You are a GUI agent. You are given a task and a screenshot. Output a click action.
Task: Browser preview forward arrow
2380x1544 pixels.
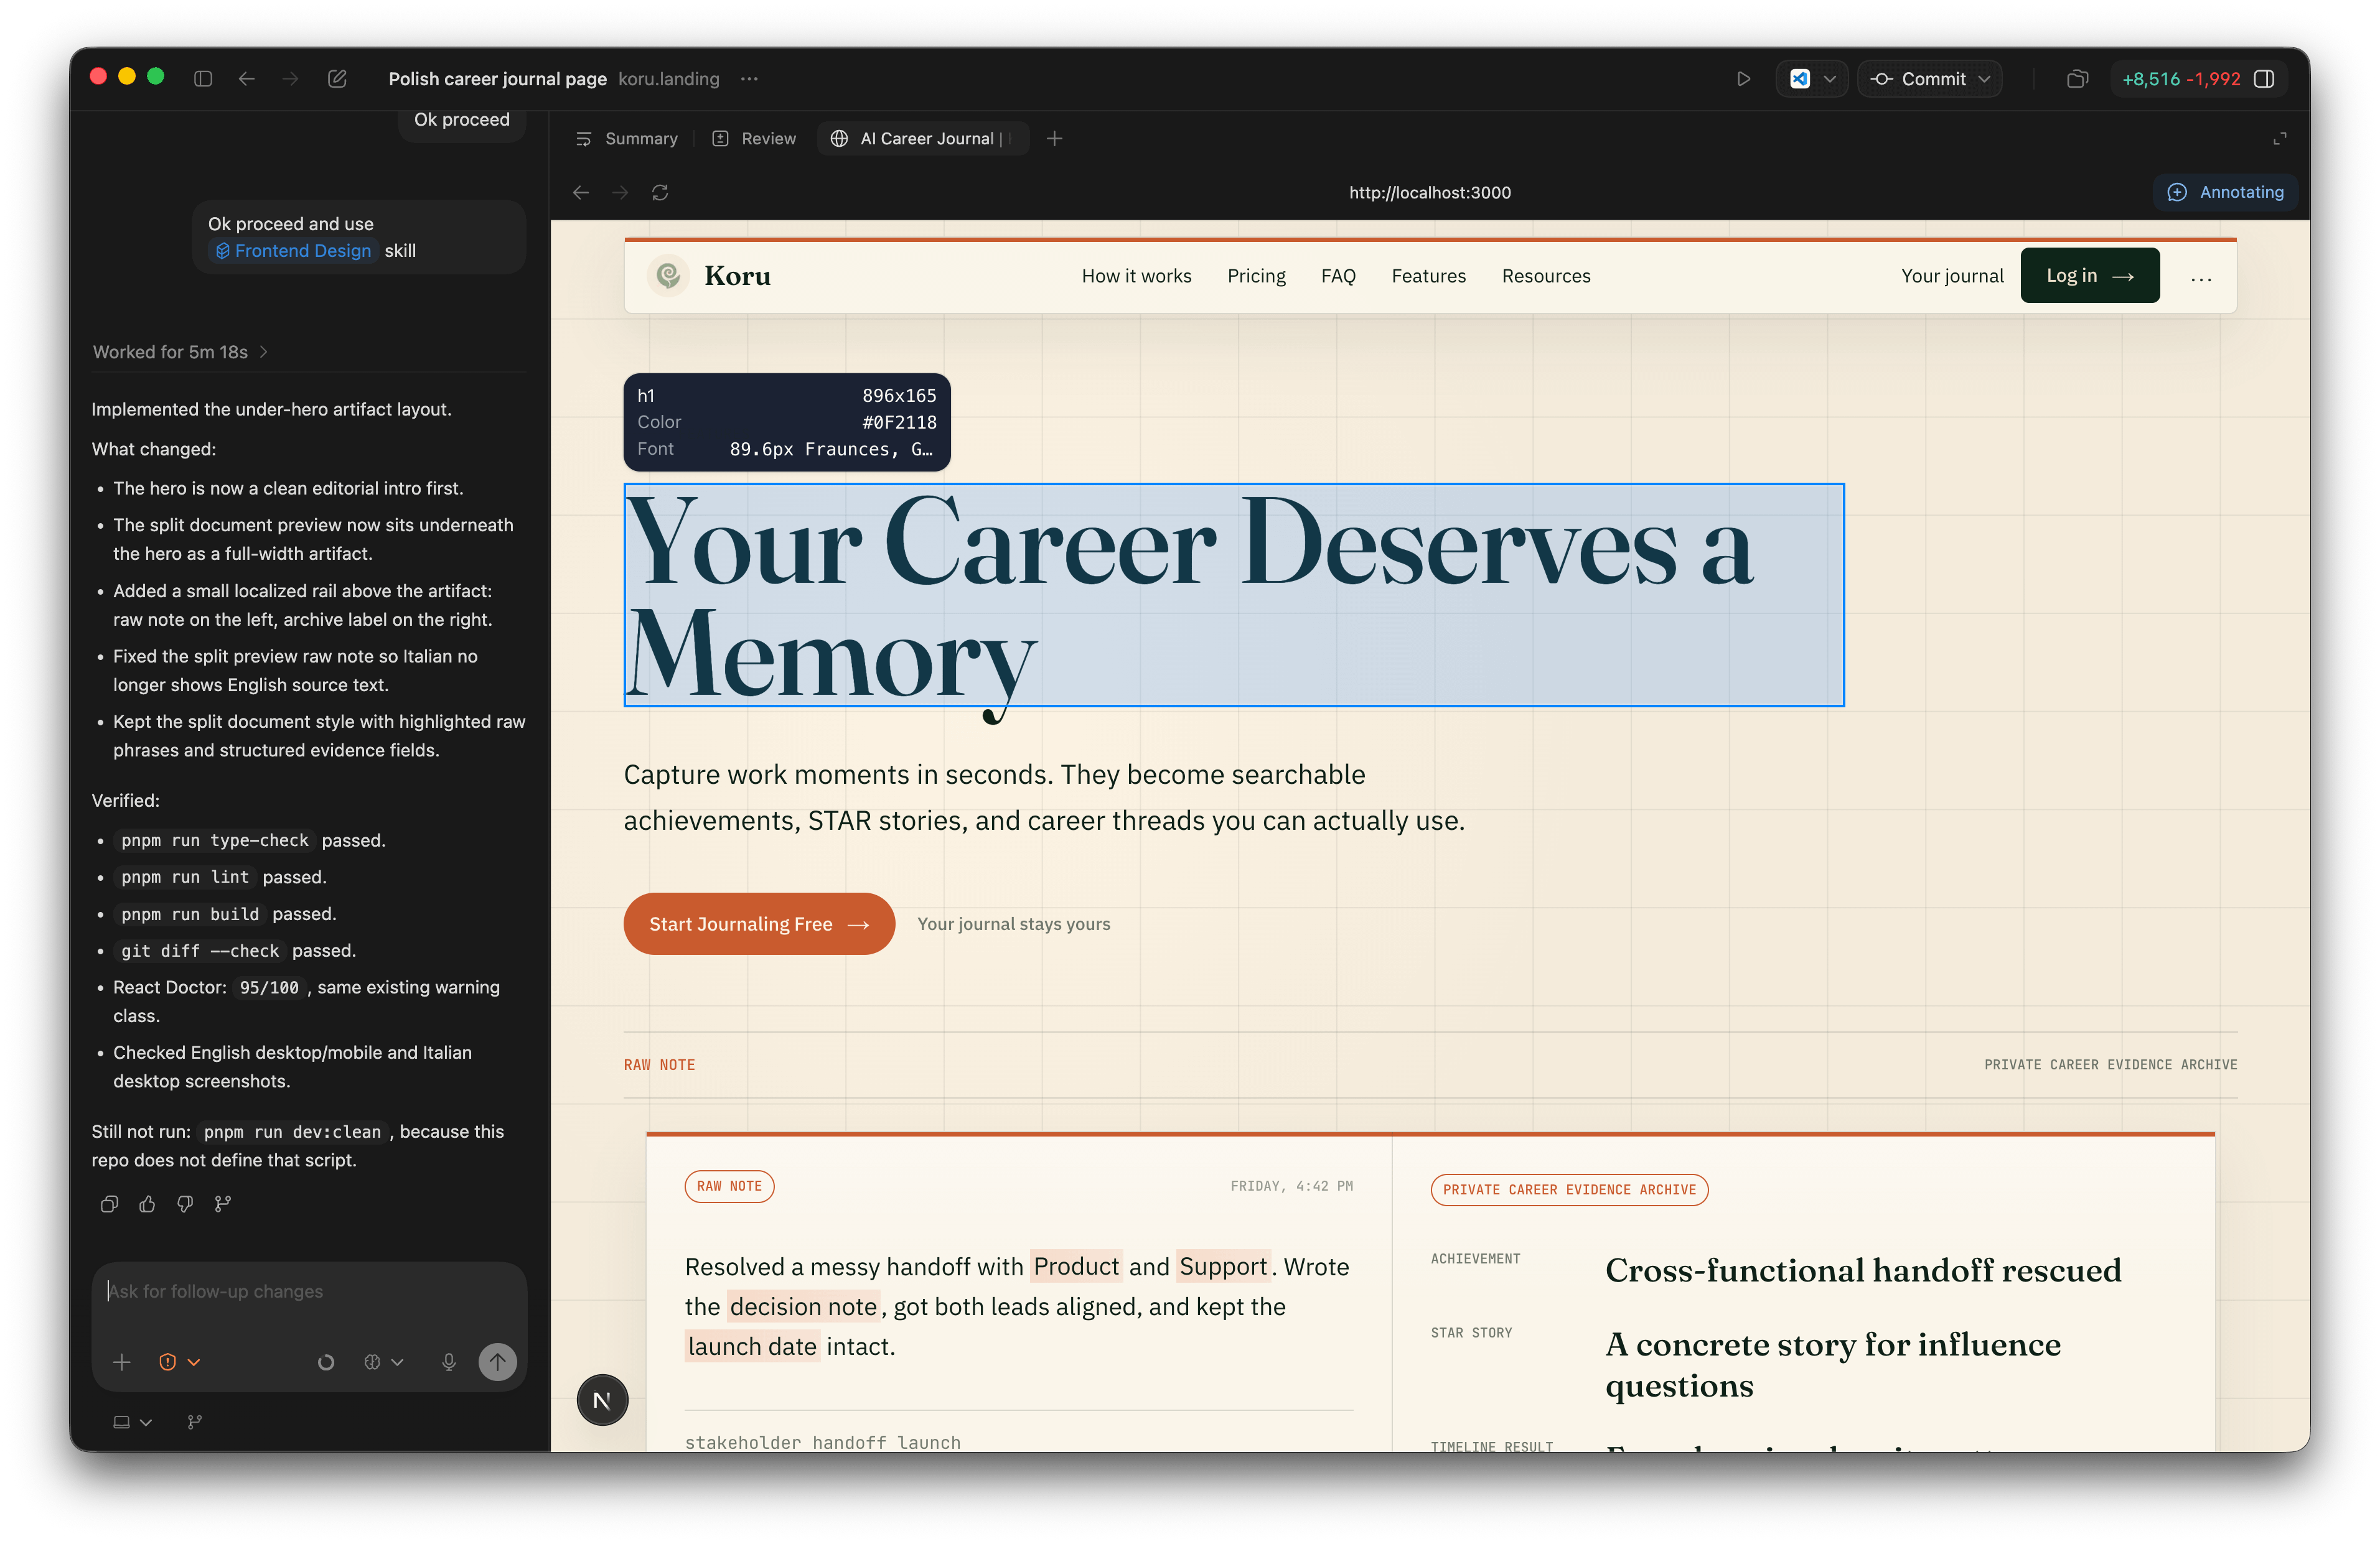pos(620,193)
